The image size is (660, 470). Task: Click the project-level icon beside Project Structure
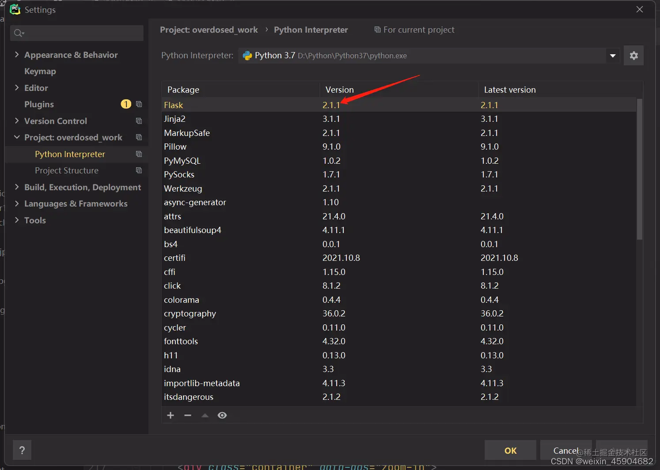(139, 170)
